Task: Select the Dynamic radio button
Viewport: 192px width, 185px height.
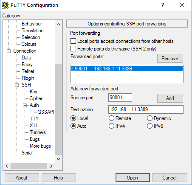Action: coord(150,118)
